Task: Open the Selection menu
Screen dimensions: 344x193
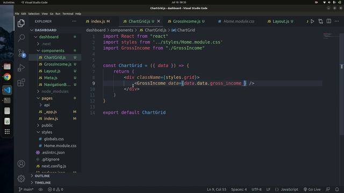Action: [x=34, y=13]
